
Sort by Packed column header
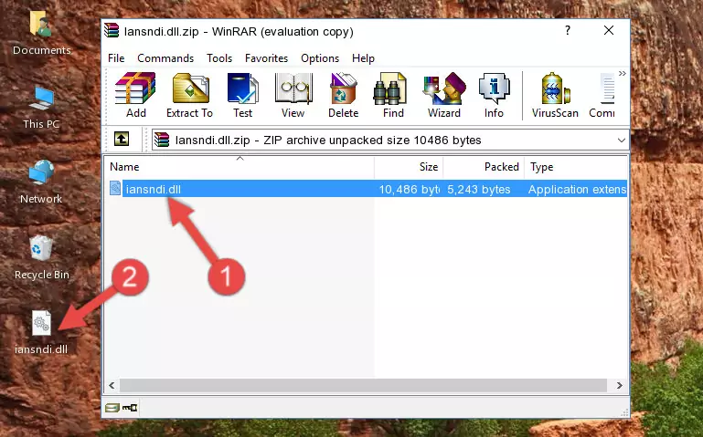click(x=484, y=167)
